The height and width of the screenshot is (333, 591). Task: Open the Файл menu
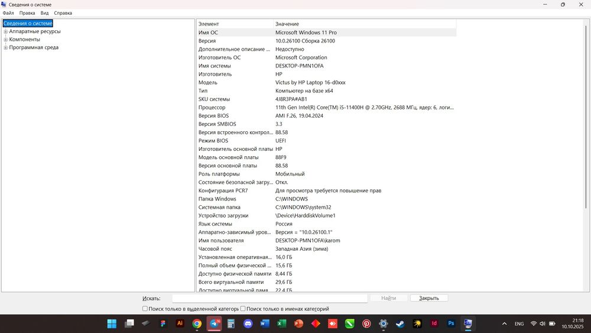click(8, 13)
